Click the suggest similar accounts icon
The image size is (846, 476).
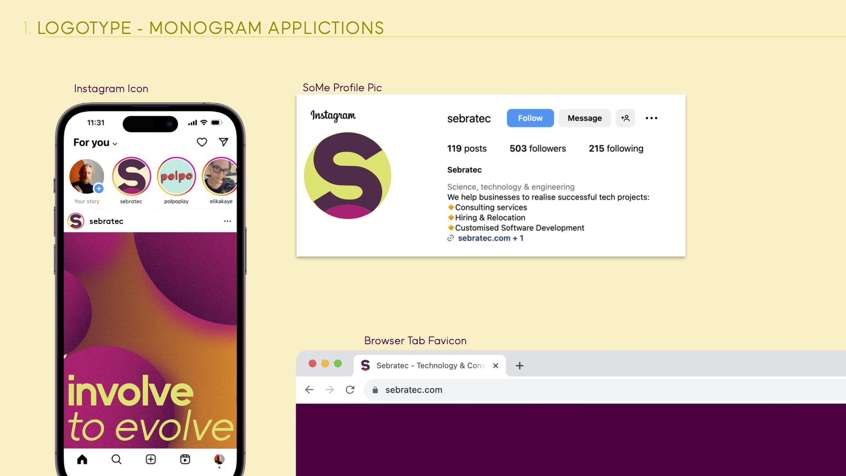tap(625, 118)
